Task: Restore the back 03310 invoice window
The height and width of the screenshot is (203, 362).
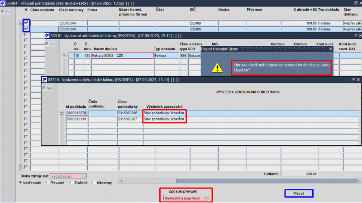Action: pyautogui.click(x=356, y=35)
